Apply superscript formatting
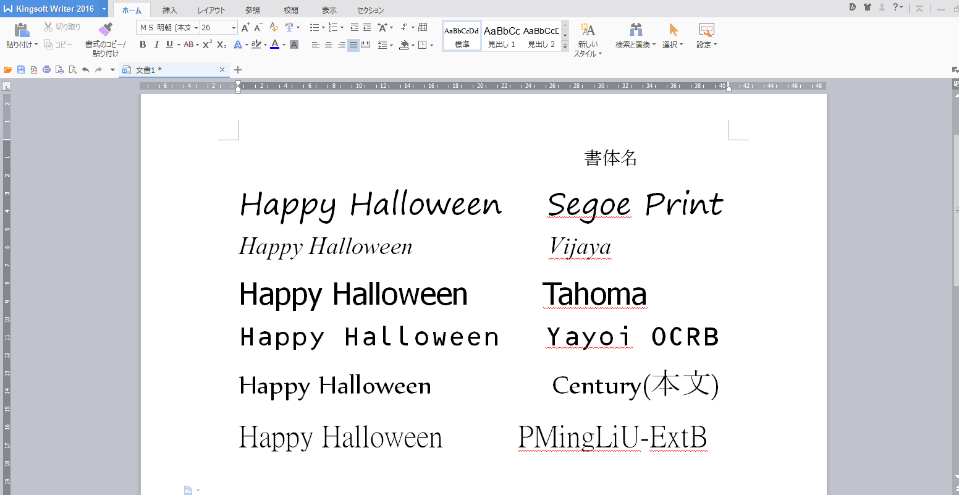959x495 pixels. 208,44
